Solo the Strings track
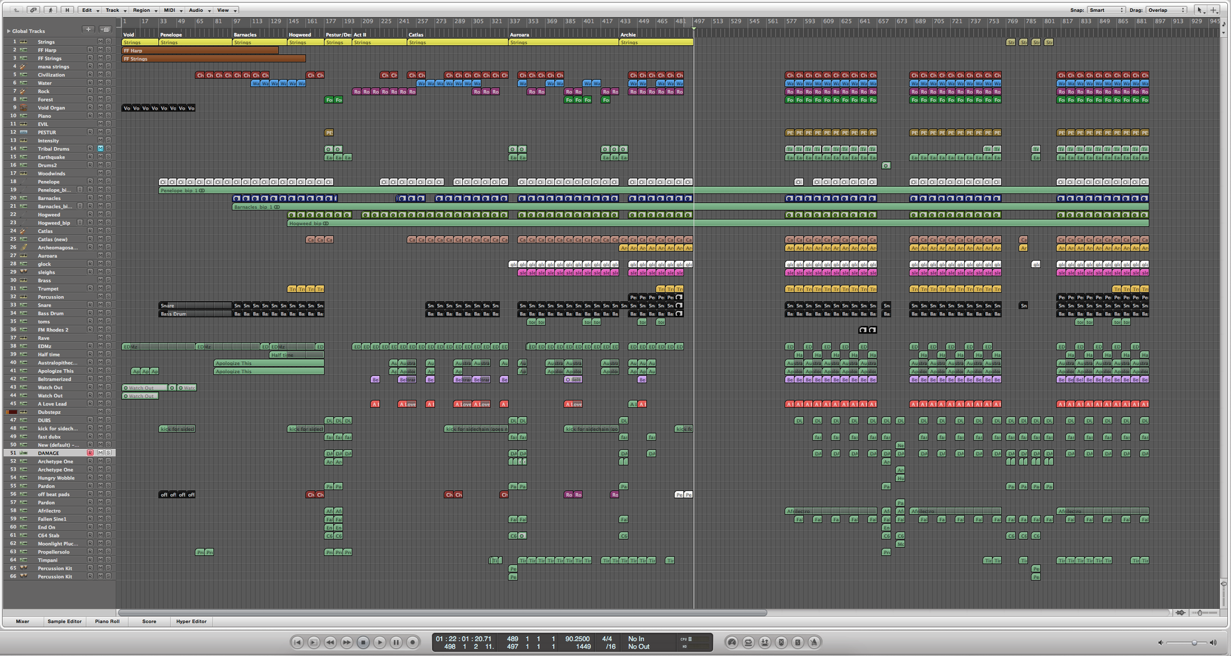Viewport: 1231px width, 656px height. coord(108,41)
